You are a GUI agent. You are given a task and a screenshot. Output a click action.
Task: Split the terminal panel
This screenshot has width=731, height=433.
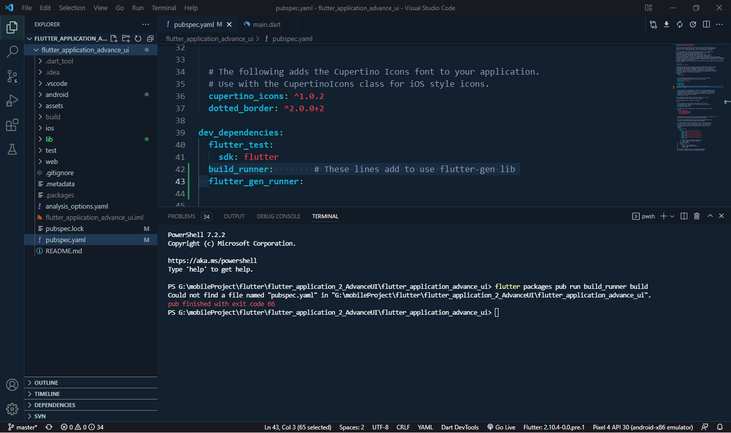[684, 216]
